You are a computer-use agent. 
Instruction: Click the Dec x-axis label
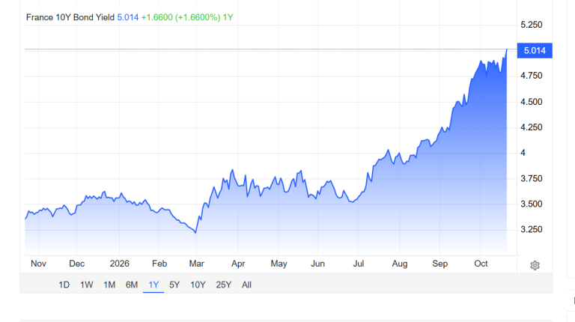pos(76,264)
